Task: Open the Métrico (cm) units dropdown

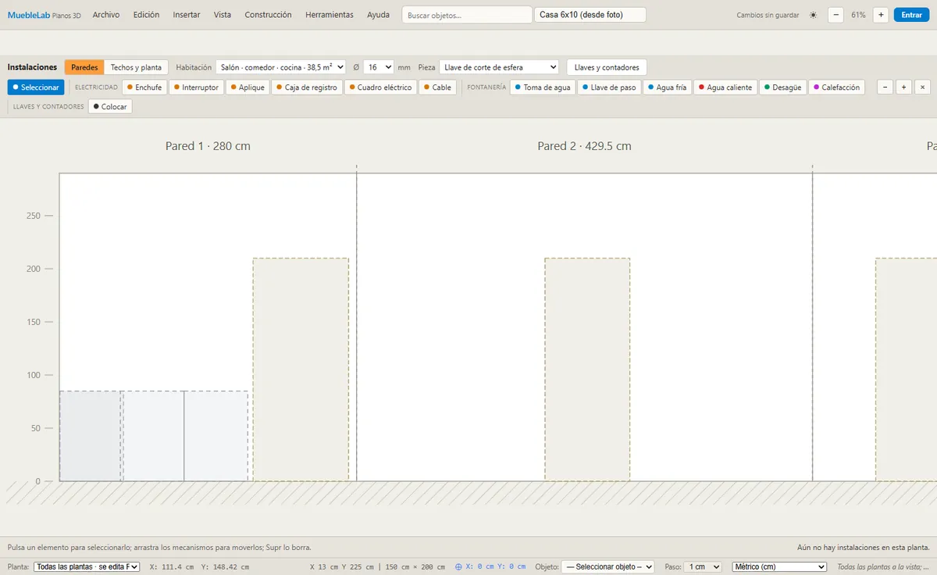Action: tap(779, 566)
